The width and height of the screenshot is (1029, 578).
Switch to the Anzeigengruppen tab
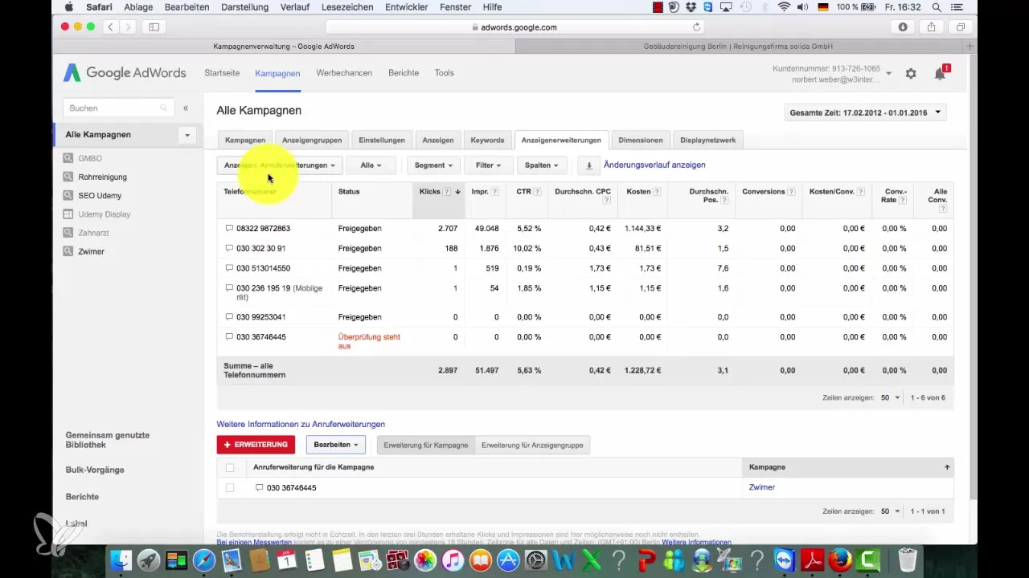point(312,140)
